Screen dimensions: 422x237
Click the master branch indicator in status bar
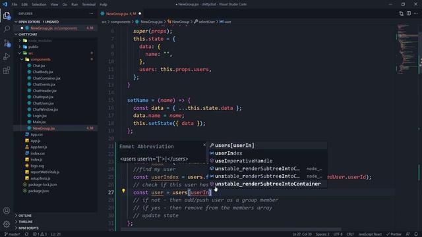(x=12, y=234)
